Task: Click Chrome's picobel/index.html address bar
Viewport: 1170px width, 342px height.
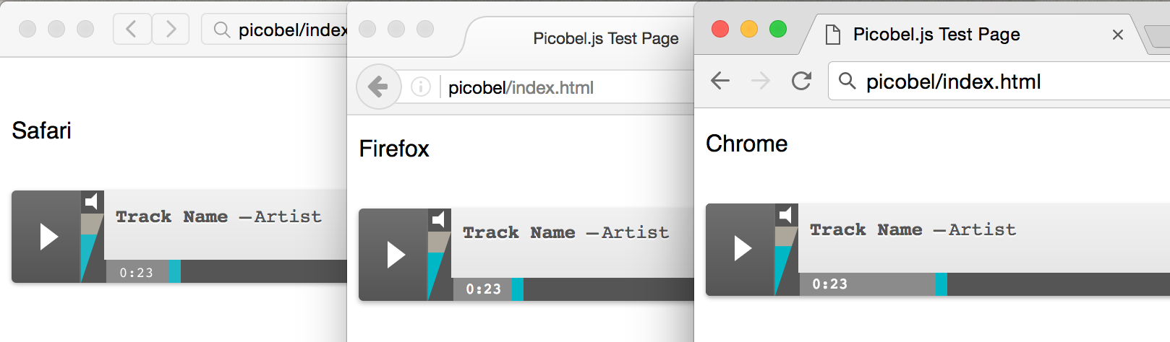Action: tap(999, 82)
